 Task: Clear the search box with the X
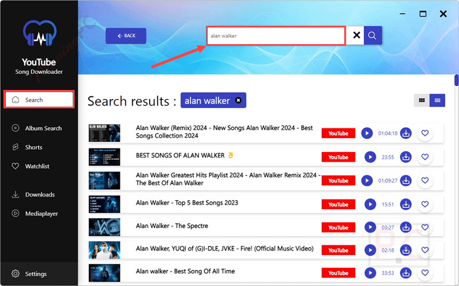356,36
